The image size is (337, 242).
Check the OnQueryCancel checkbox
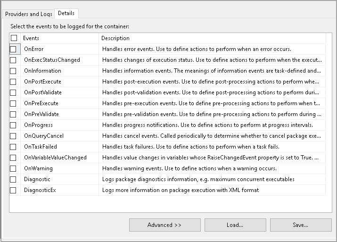tap(13, 136)
